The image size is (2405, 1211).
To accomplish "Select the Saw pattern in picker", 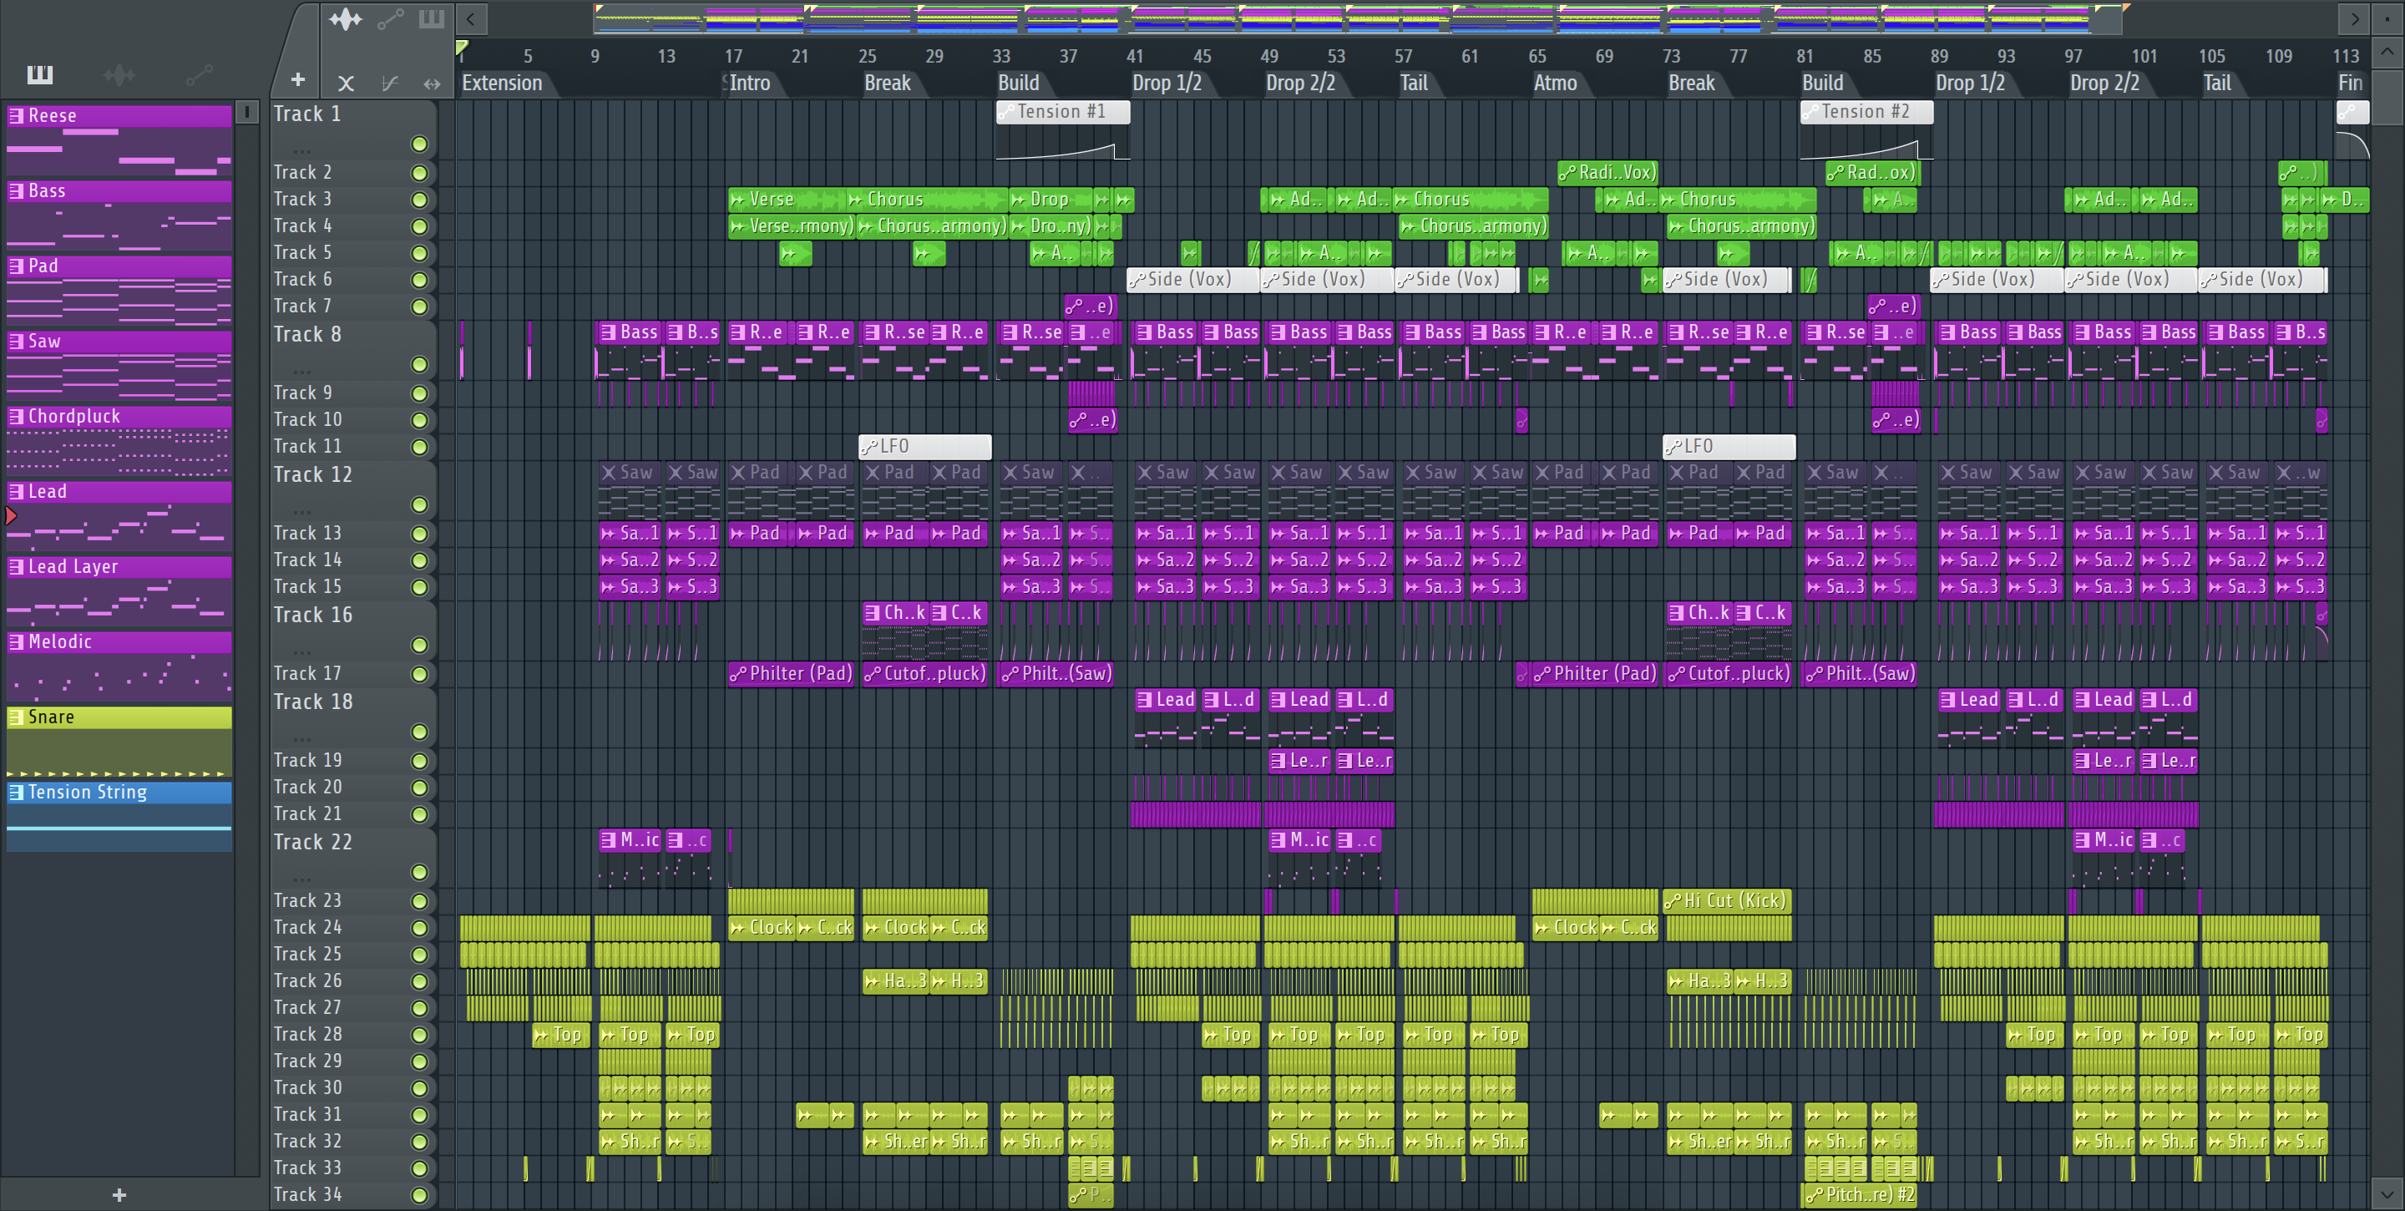I will (x=119, y=366).
